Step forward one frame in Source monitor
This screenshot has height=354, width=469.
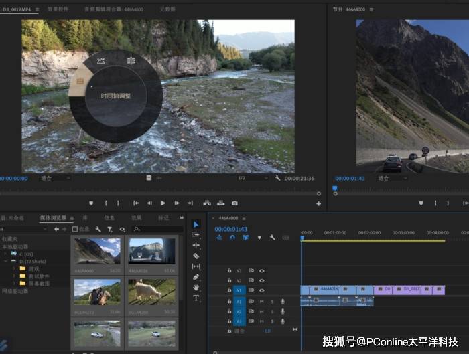click(x=177, y=203)
